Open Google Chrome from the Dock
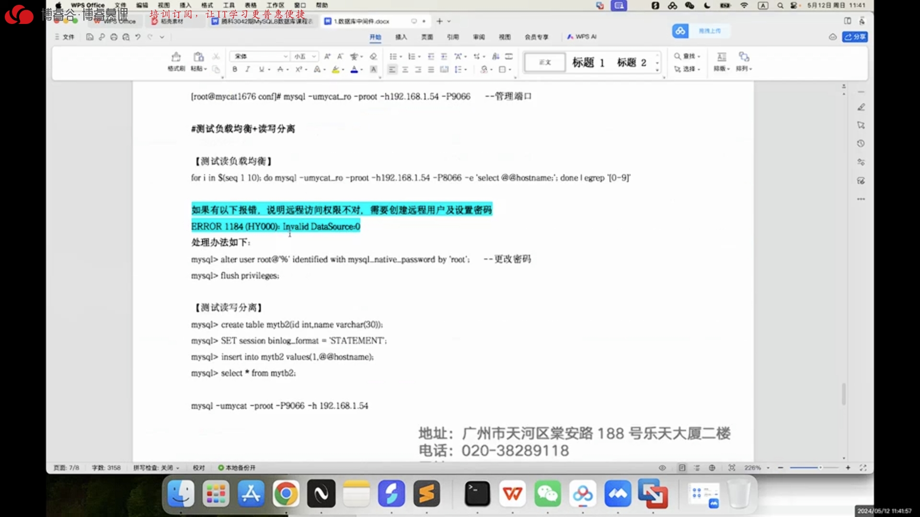The height and width of the screenshot is (517, 920). point(286,494)
